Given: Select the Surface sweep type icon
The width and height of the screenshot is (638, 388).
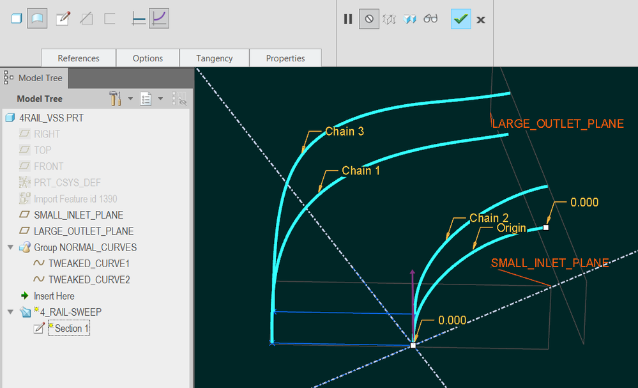Looking at the screenshot, I should pos(37,19).
